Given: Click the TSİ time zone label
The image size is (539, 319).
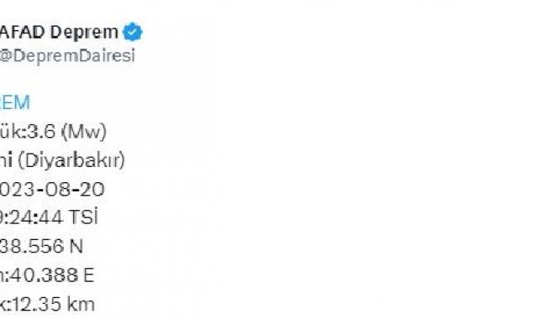Looking at the screenshot, I should 83,217.
